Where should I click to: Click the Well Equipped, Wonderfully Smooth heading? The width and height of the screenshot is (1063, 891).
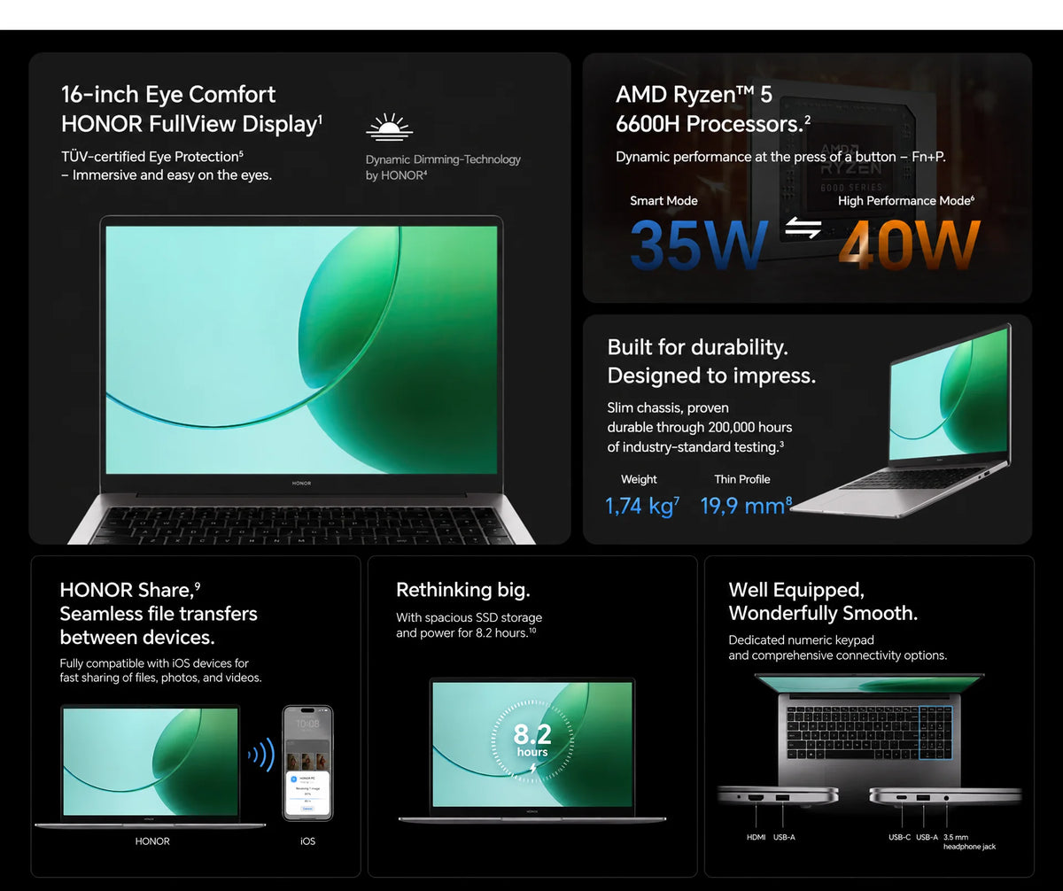[823, 601]
